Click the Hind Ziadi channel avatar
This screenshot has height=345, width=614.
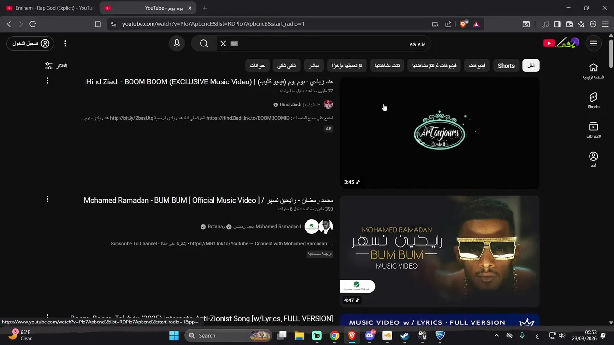click(x=329, y=104)
